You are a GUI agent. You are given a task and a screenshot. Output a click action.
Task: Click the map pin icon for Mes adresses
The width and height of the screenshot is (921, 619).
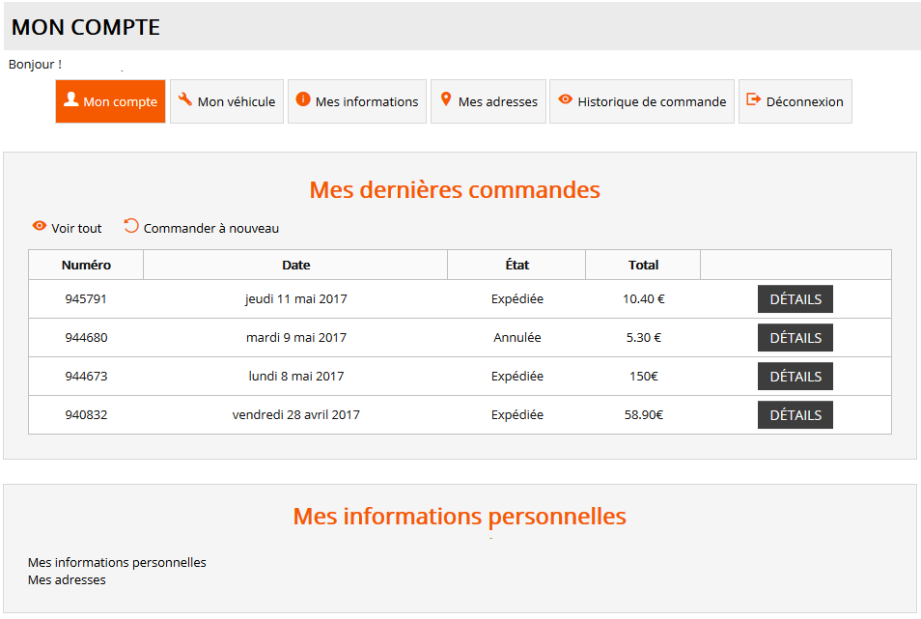446,99
